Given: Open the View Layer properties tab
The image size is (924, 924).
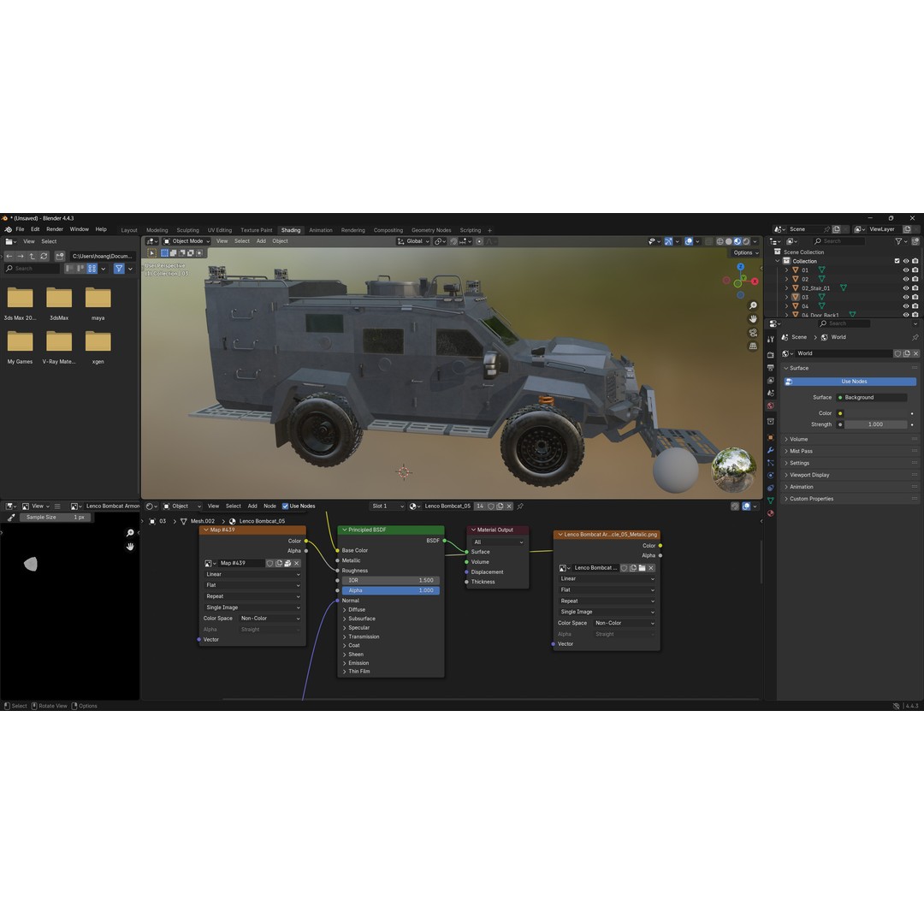Looking at the screenshot, I should pyautogui.click(x=770, y=380).
